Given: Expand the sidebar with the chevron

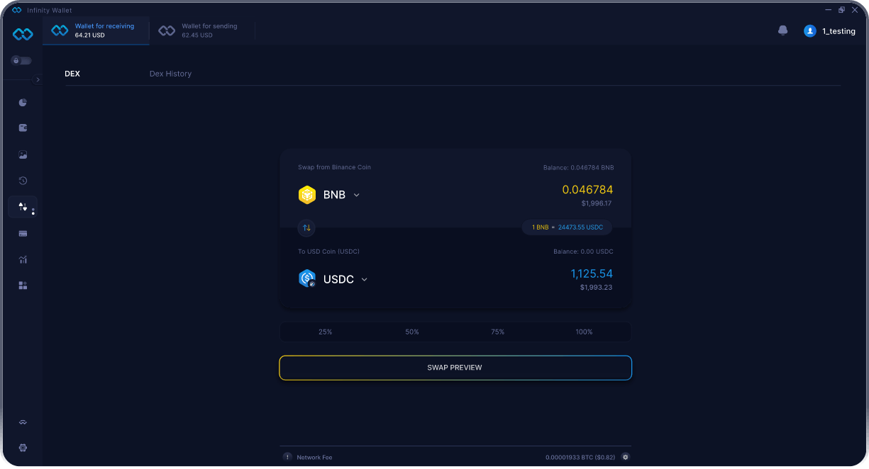Looking at the screenshot, I should tap(38, 80).
